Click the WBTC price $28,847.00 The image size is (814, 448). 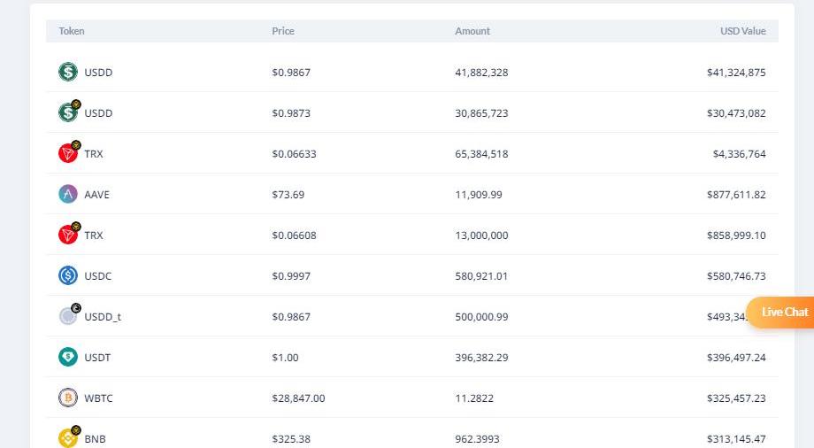(x=298, y=398)
